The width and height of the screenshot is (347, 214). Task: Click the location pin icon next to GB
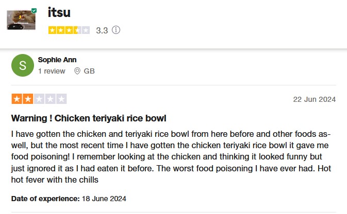click(77, 71)
